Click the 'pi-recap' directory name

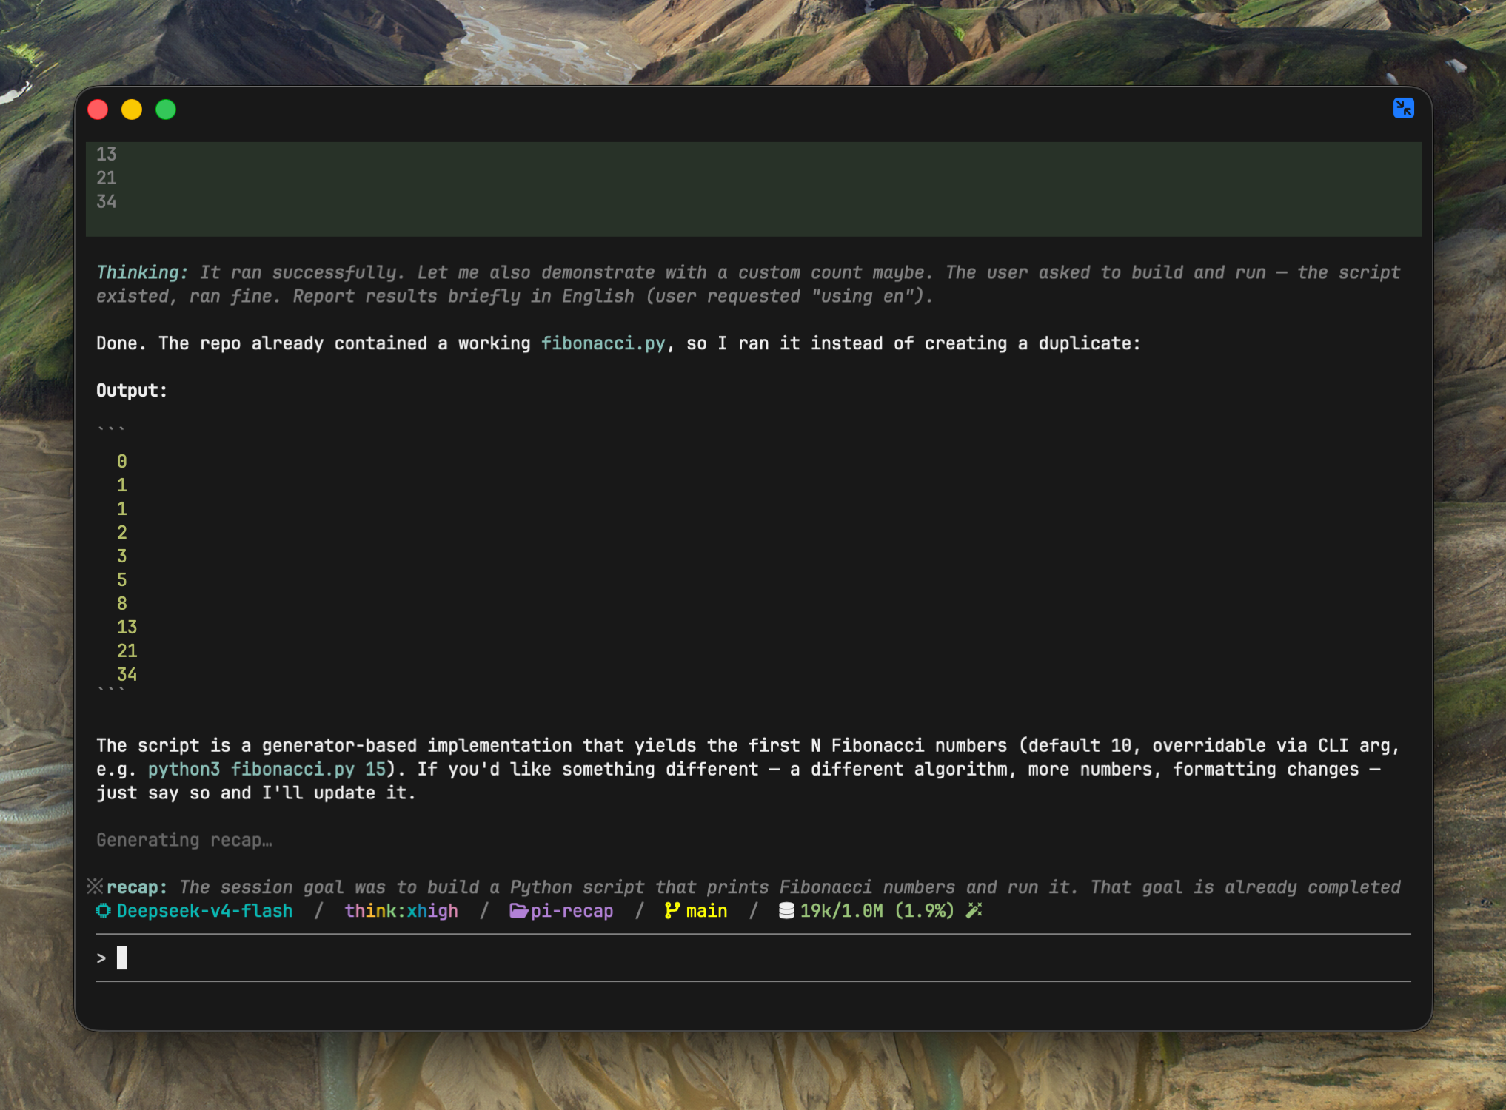[572, 911]
